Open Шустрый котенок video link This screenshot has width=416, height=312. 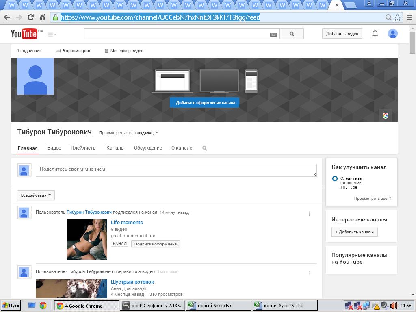click(132, 282)
